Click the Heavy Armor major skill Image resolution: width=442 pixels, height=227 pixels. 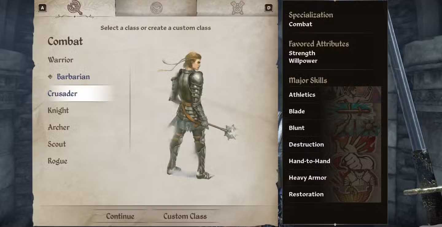[308, 178]
